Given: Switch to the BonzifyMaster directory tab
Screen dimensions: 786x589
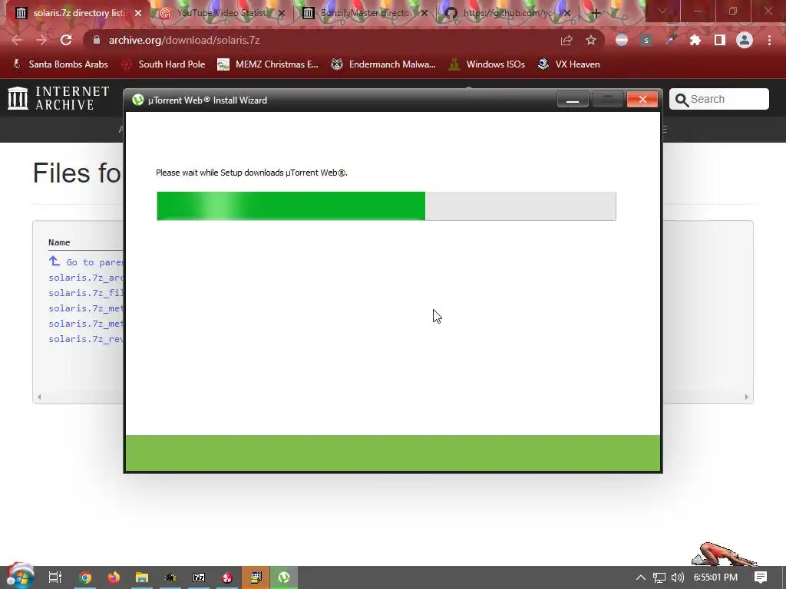Looking at the screenshot, I should pos(365,13).
